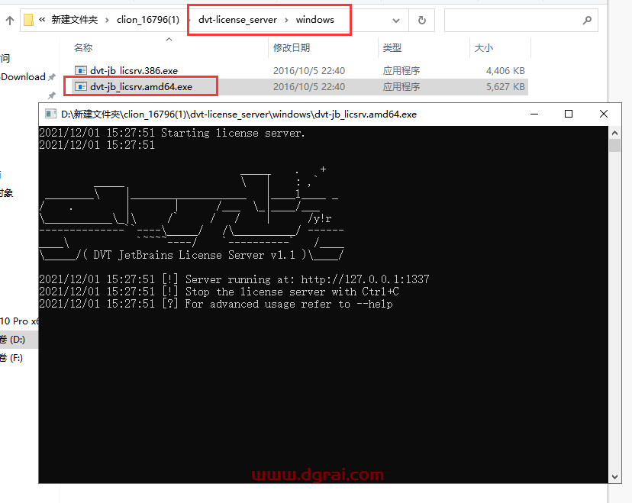Click the console scrollbar up arrow

point(614,133)
